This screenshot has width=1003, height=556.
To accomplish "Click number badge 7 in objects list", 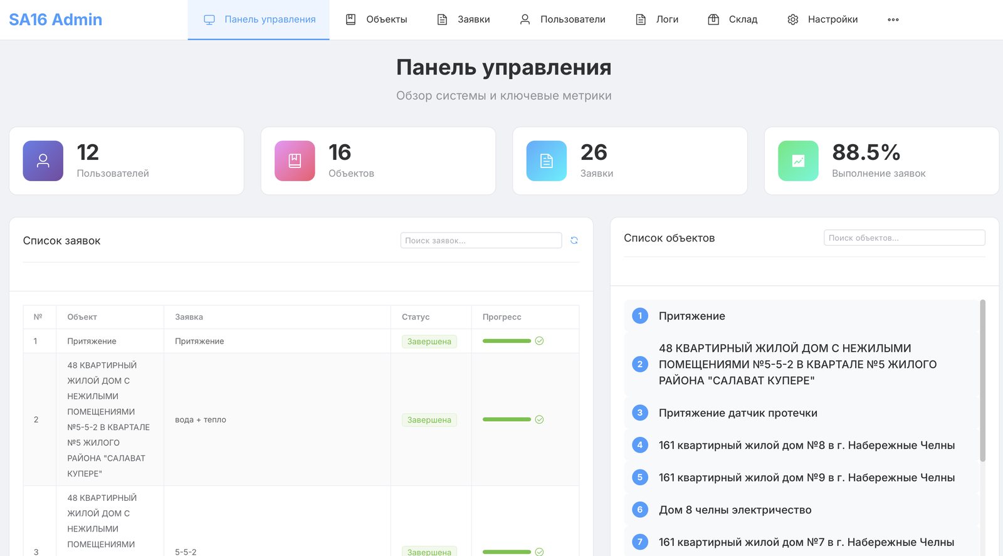I will [640, 542].
